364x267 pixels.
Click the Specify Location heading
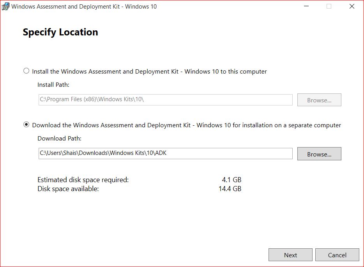(x=60, y=32)
